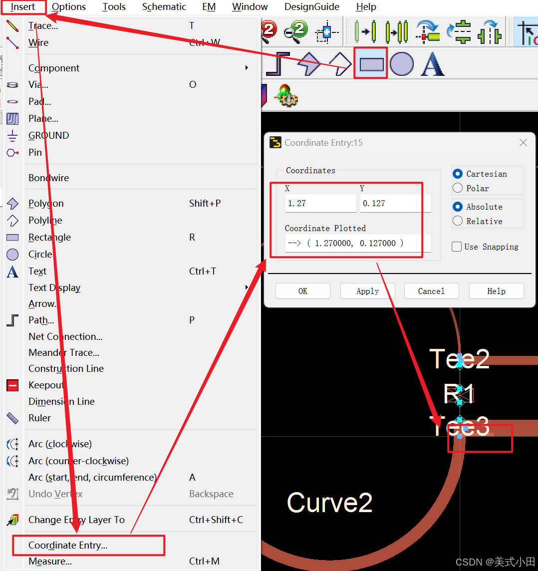This screenshot has height=571, width=538.
Task: Click the copy component with arrow icon
Action: coord(397,31)
